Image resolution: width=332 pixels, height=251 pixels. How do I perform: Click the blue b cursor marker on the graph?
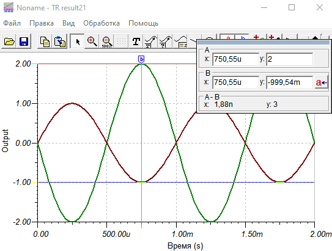pos(141,59)
